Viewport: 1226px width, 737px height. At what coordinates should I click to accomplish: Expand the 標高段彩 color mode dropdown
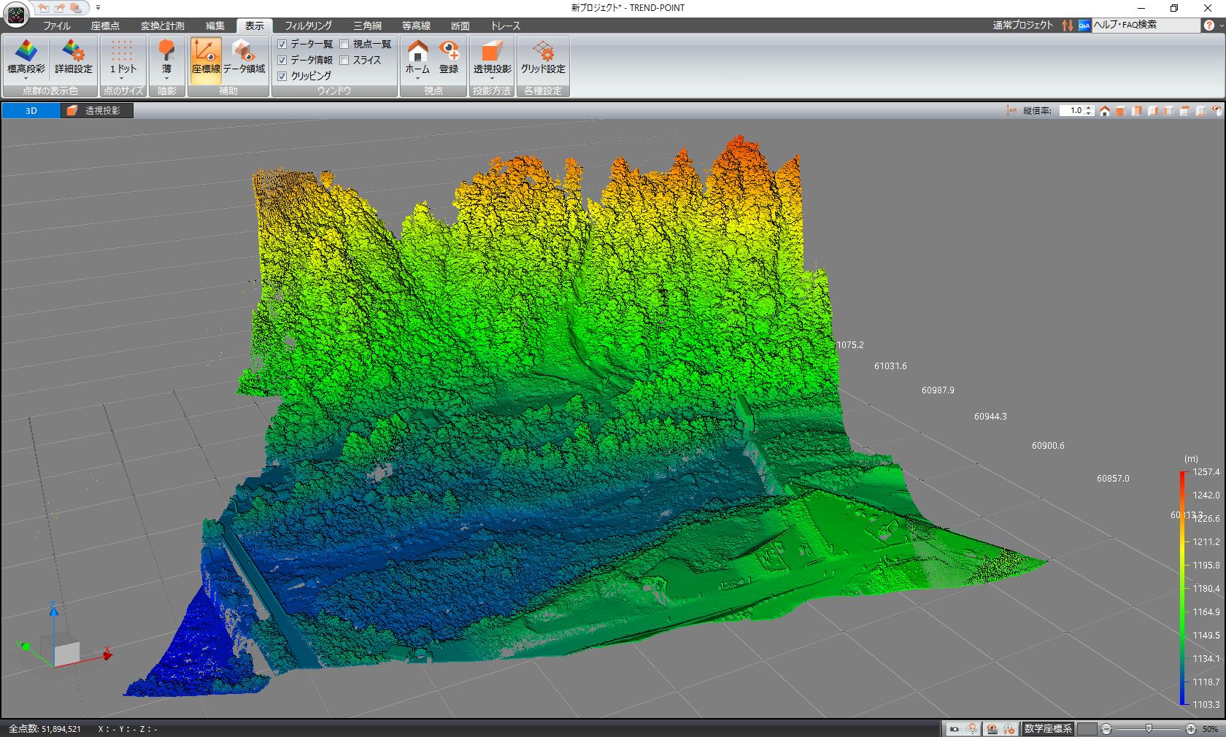coord(26,78)
